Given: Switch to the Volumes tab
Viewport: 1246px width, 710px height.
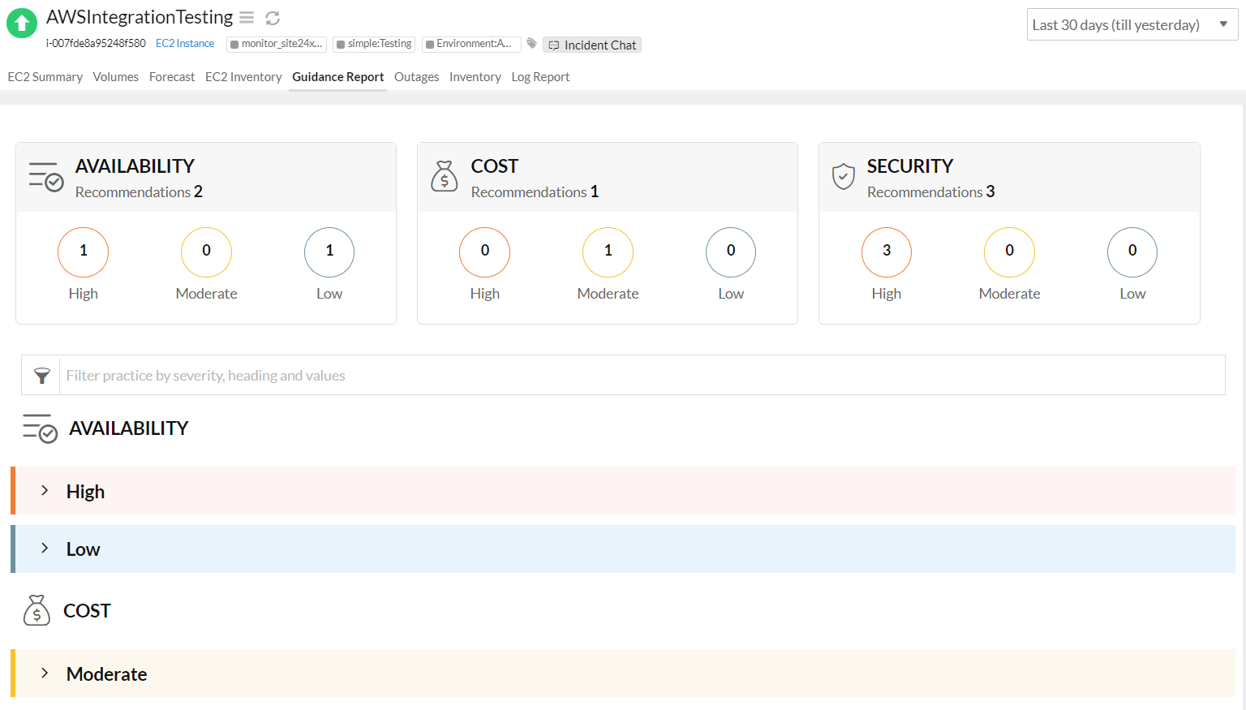Looking at the screenshot, I should pyautogui.click(x=116, y=77).
